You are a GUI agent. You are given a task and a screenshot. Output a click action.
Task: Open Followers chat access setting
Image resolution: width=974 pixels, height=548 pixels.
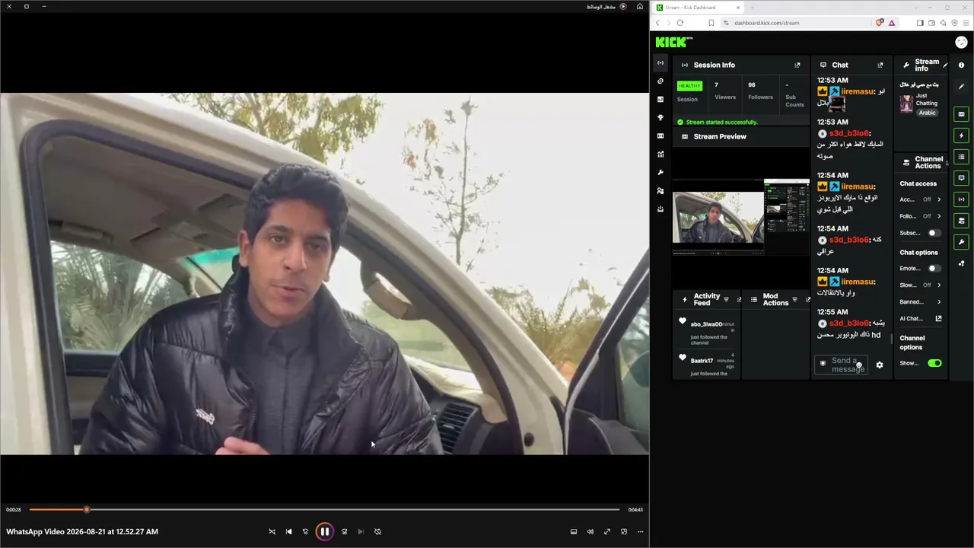pos(921,216)
